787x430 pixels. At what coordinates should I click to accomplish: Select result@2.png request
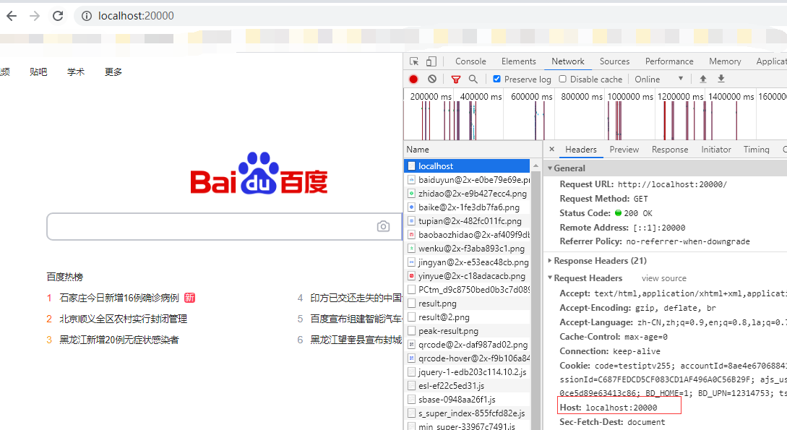(x=467, y=317)
